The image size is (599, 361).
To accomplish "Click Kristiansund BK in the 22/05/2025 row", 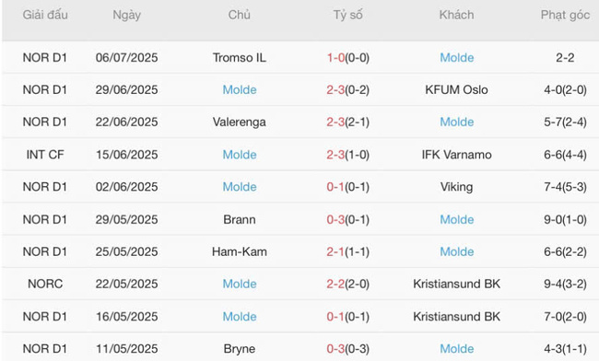I will [x=456, y=284].
